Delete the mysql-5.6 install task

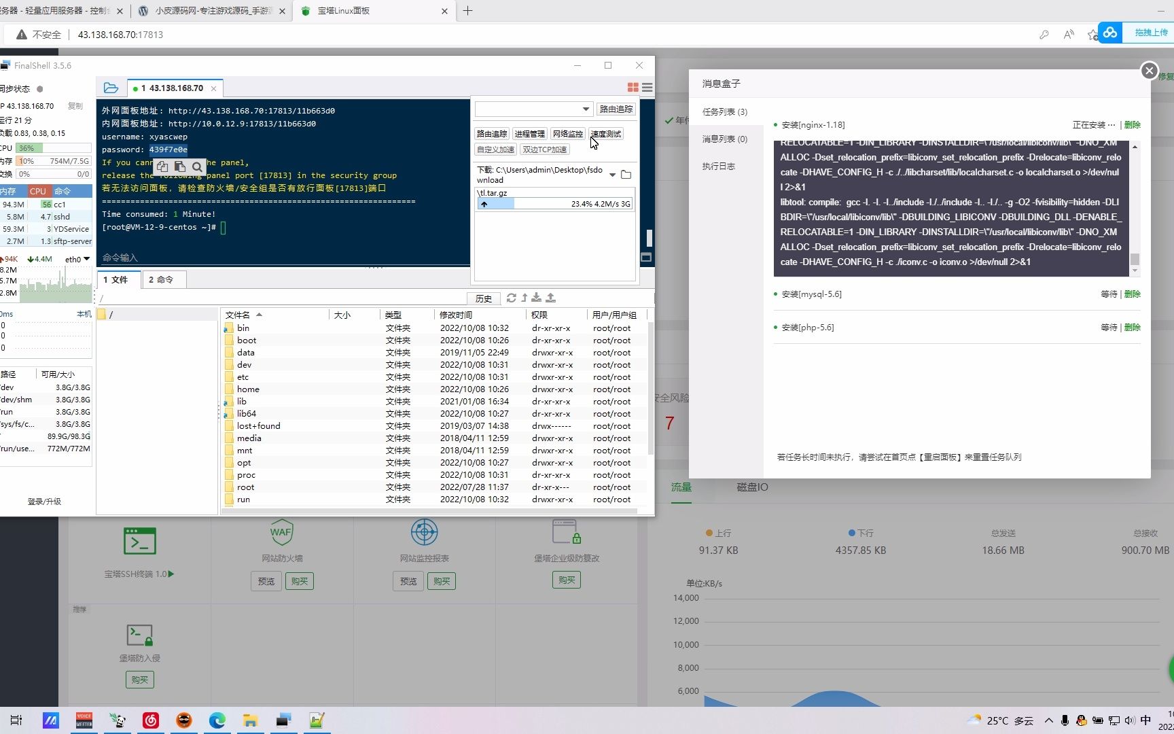(x=1132, y=294)
